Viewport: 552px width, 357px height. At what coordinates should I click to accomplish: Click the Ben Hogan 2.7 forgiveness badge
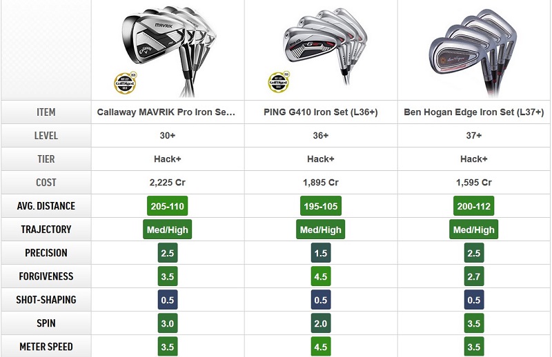pyautogui.click(x=473, y=276)
